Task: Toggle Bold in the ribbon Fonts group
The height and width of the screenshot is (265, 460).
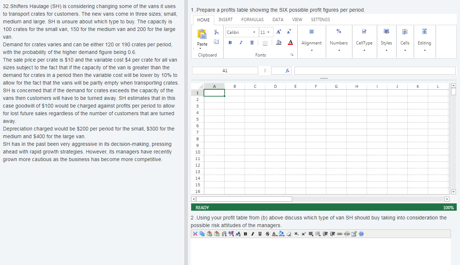Action: pos(230,43)
